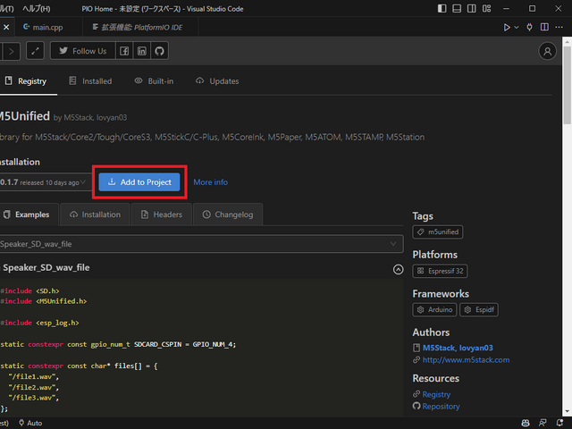Click the Copilot status bar icon
572x429 pixels.
tap(526, 423)
